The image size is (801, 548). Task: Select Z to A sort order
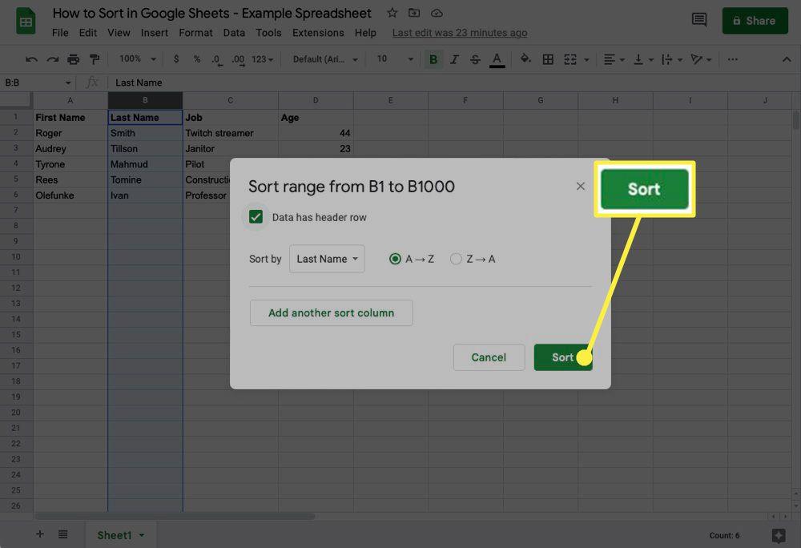[x=456, y=259]
